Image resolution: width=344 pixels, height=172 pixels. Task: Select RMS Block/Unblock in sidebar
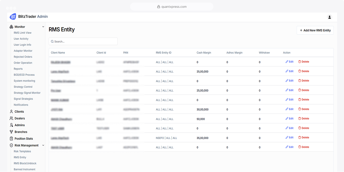click(x=25, y=163)
